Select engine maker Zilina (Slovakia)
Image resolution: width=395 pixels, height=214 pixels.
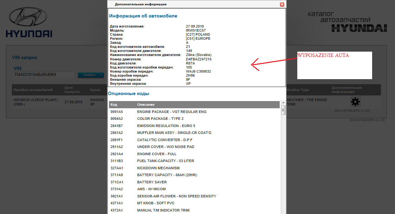coord(199,55)
